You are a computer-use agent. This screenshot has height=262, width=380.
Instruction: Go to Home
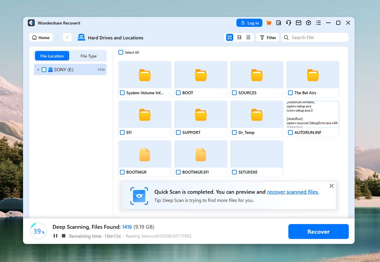pyautogui.click(x=41, y=37)
